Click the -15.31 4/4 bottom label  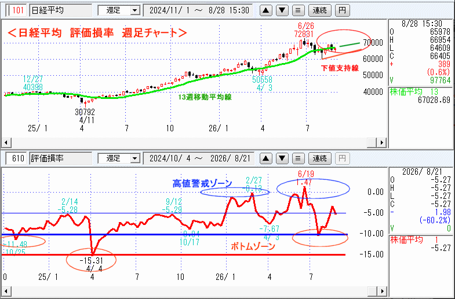click(91, 265)
